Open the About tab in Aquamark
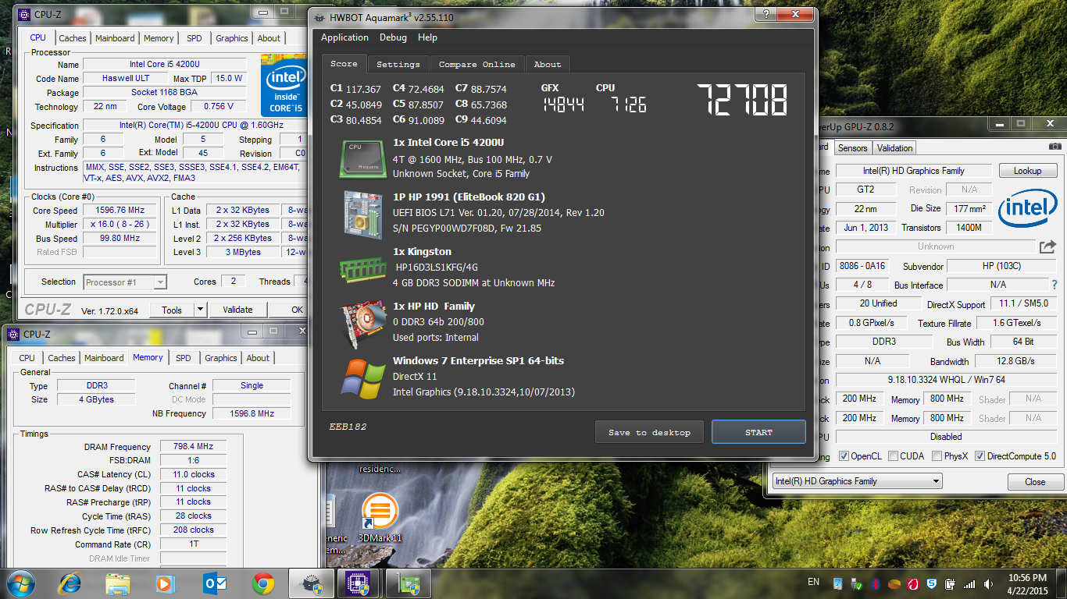Image resolution: width=1067 pixels, height=599 pixels. pos(547,64)
